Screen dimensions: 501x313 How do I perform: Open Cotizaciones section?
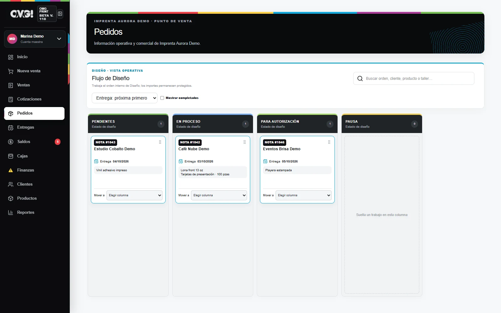[x=34, y=99]
